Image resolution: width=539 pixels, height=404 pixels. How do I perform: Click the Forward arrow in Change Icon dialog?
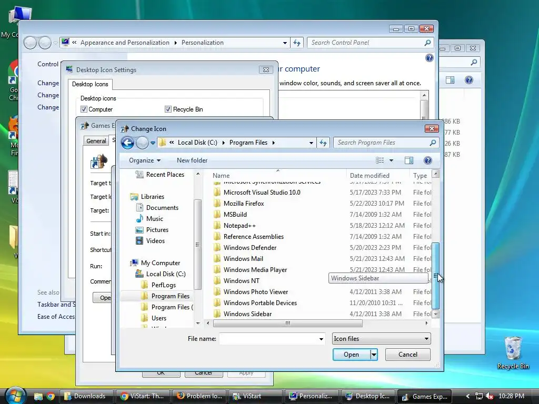click(142, 143)
